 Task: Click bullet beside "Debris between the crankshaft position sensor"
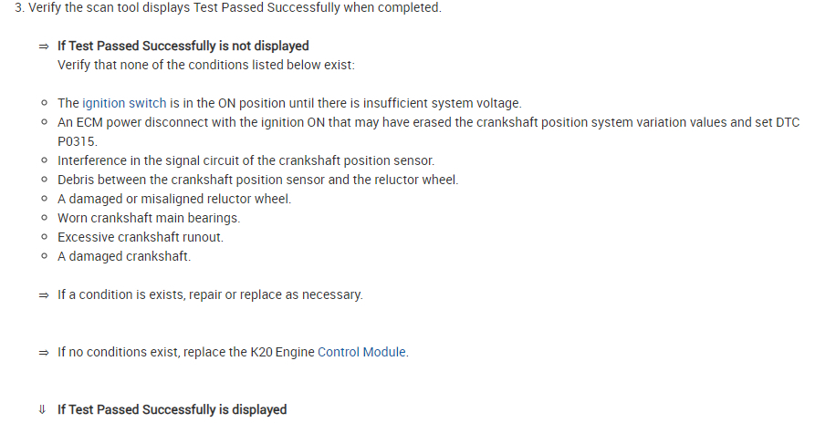(45, 180)
